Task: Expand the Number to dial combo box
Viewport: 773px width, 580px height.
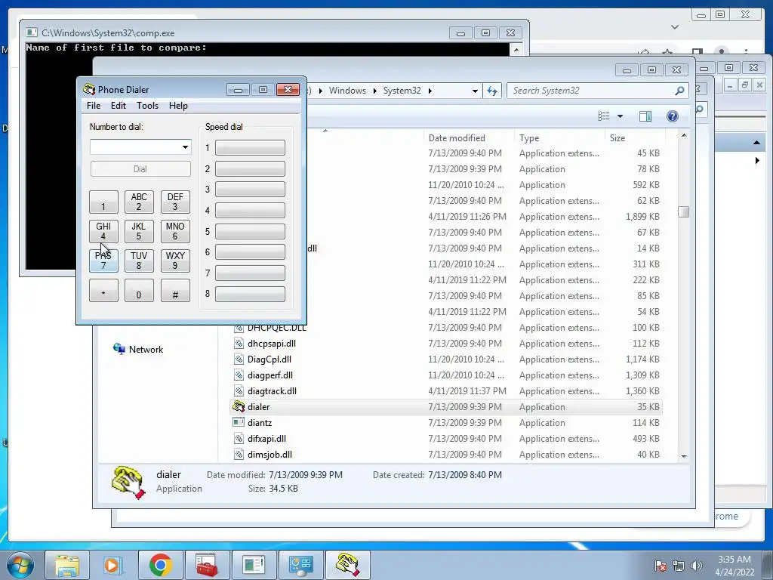Action: 185,147
